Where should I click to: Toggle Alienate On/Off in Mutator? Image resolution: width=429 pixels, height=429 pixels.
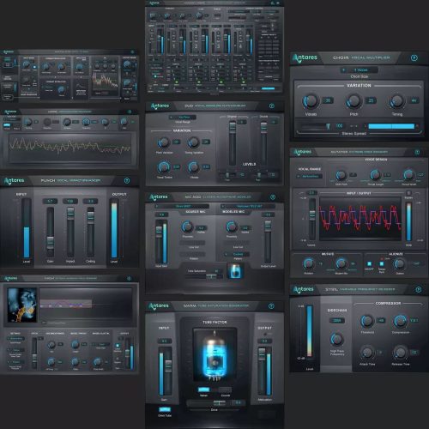click(369, 263)
